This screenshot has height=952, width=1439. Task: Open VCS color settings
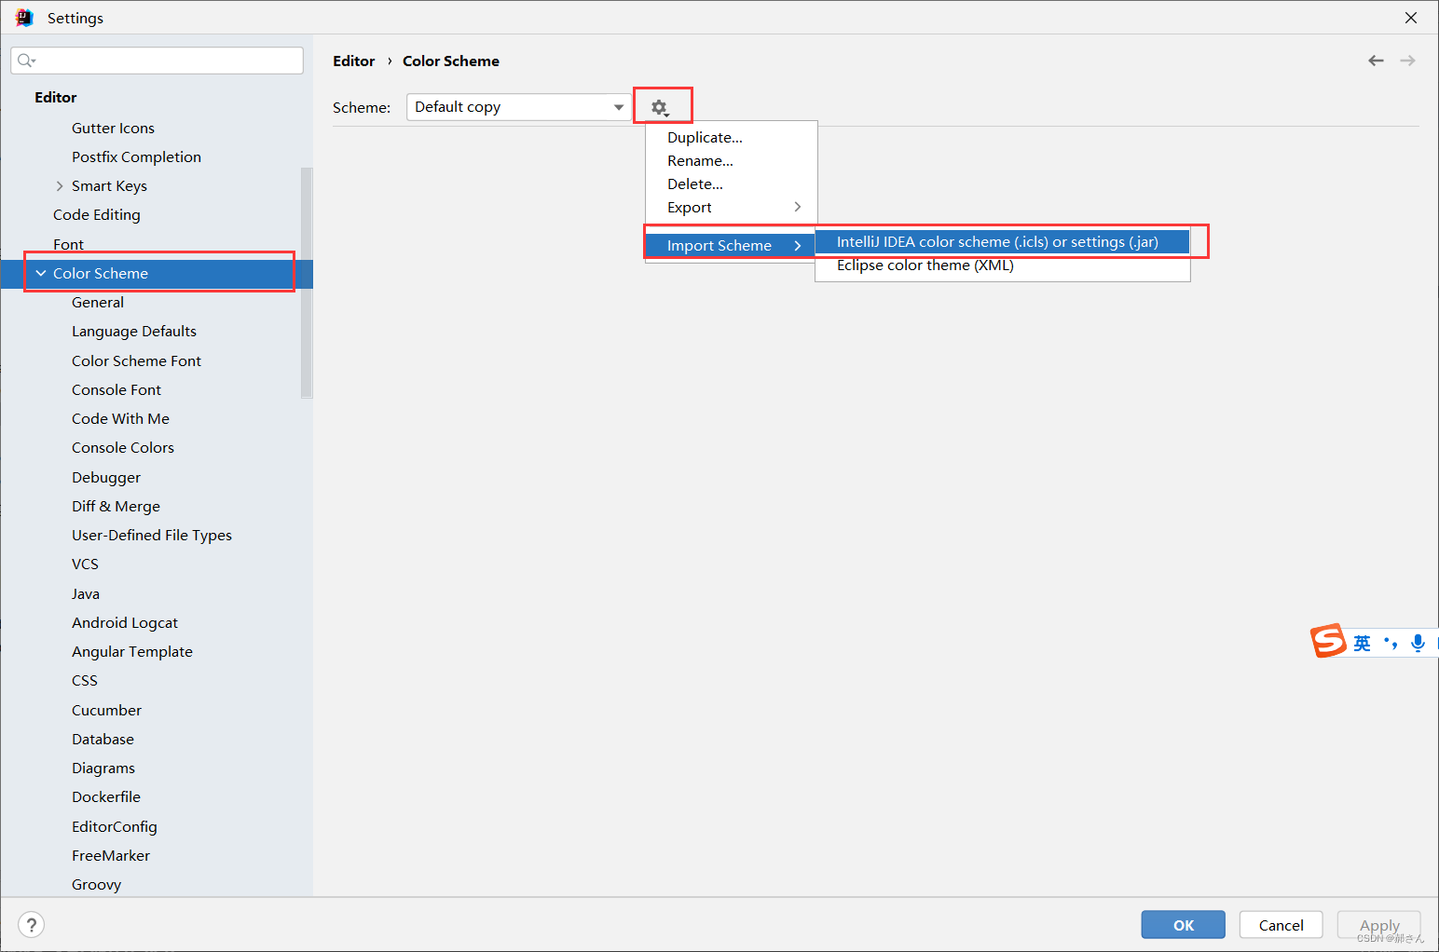[x=85, y=564]
